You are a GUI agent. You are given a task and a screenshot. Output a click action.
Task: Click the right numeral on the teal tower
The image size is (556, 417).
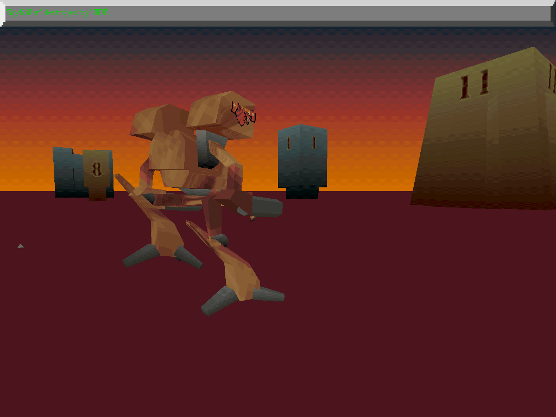click(x=314, y=143)
